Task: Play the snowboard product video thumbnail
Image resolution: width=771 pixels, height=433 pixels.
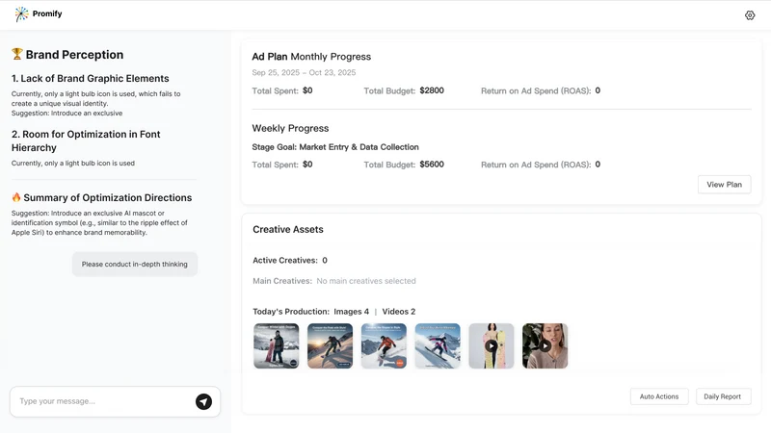Action: [x=492, y=345]
